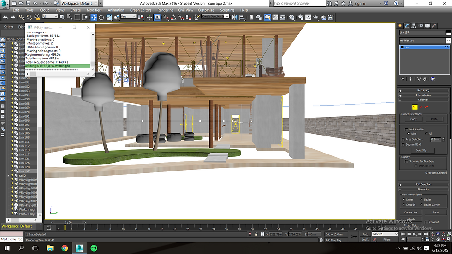Screen dimensions: 452x254
Task: Toggle visibility bulb of Line197 row
Action: tap(12, 171)
